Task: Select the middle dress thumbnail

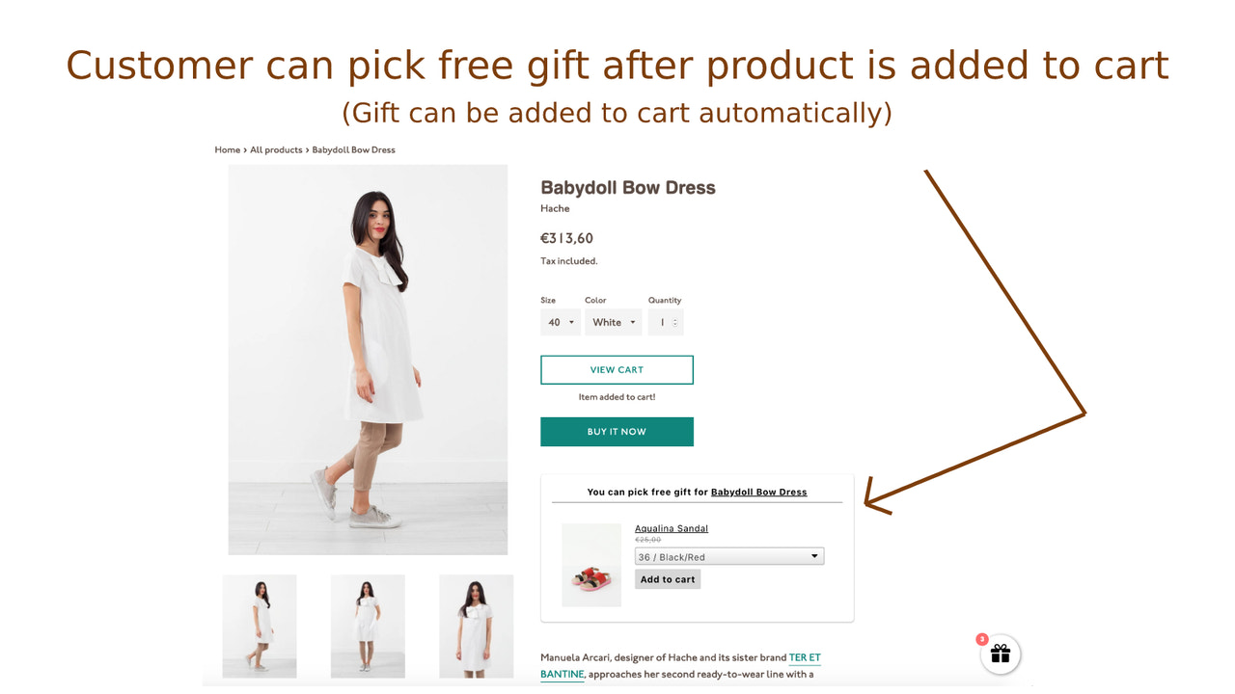Action: pos(368,627)
